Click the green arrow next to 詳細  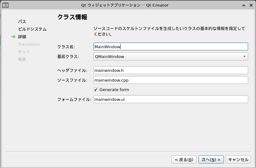tap(14, 37)
